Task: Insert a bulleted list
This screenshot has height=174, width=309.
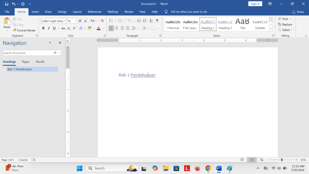Action: 111,21
